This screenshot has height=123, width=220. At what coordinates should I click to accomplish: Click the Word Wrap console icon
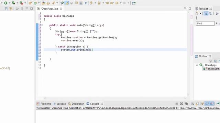pyautogui.click(x=202, y=104)
